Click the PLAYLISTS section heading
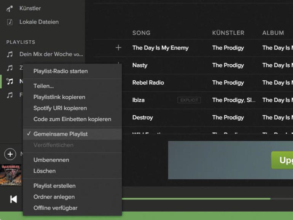 click(21, 42)
